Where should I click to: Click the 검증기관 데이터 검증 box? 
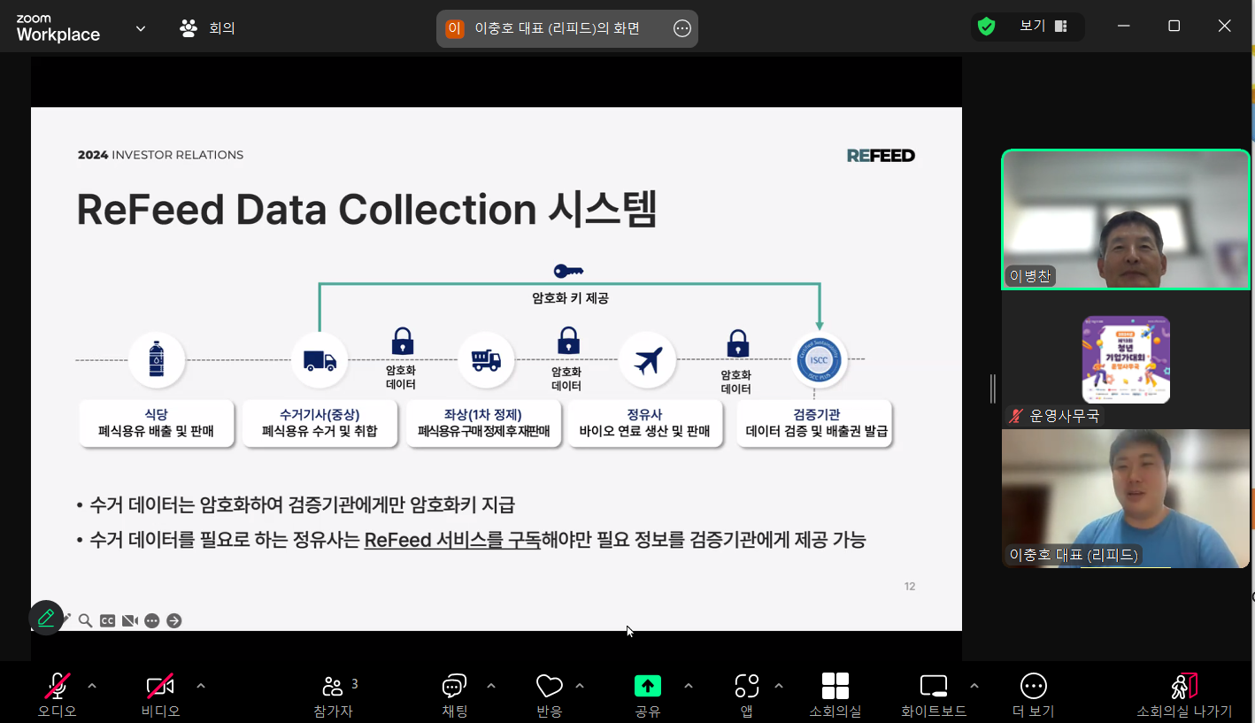[816, 423]
